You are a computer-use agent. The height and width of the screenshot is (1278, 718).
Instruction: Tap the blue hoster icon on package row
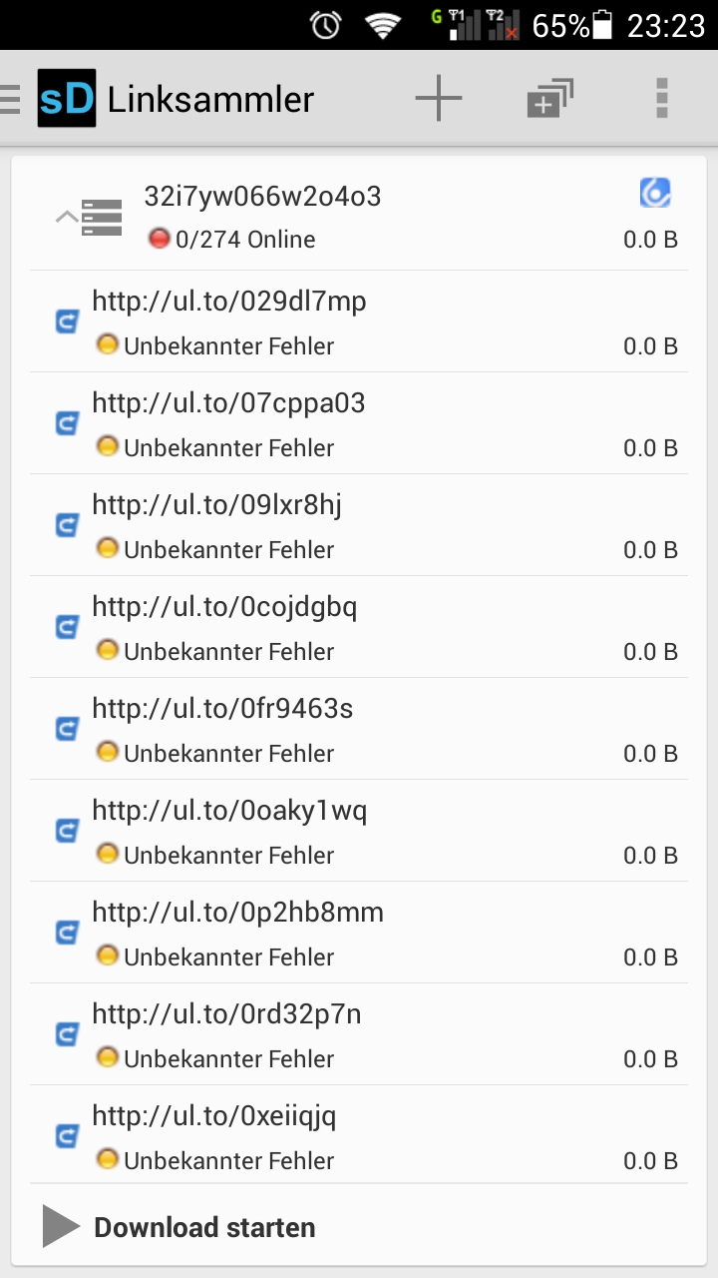tap(655, 193)
